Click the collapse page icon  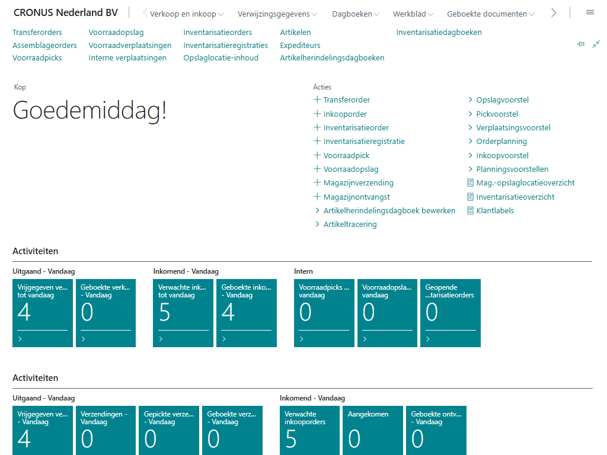pyautogui.click(x=596, y=44)
